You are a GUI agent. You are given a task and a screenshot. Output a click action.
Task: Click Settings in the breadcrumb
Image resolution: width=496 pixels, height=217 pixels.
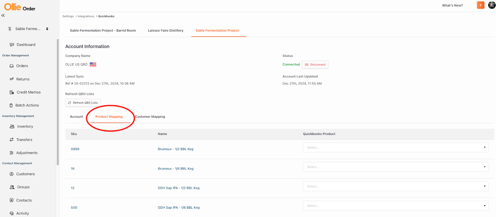tap(68, 16)
